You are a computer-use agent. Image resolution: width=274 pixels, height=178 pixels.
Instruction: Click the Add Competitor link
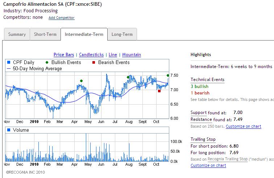[x=62, y=18]
